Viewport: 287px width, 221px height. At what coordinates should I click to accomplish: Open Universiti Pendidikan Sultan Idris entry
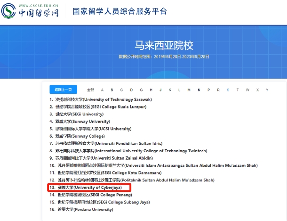pyautogui.click(x=106, y=143)
